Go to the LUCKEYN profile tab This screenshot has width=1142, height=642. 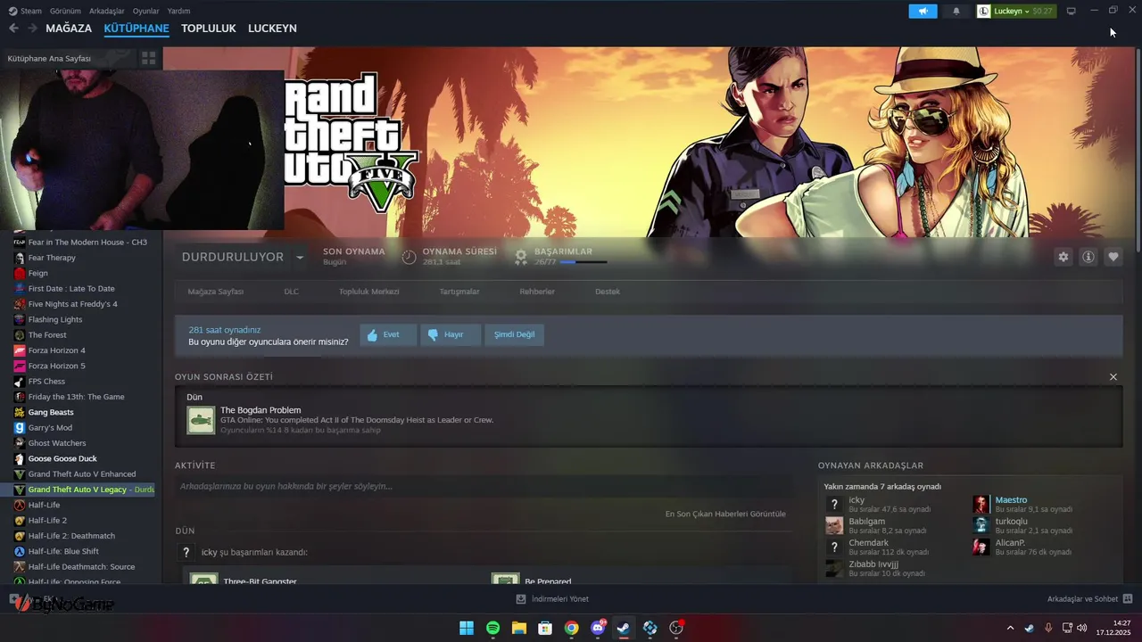272,29
